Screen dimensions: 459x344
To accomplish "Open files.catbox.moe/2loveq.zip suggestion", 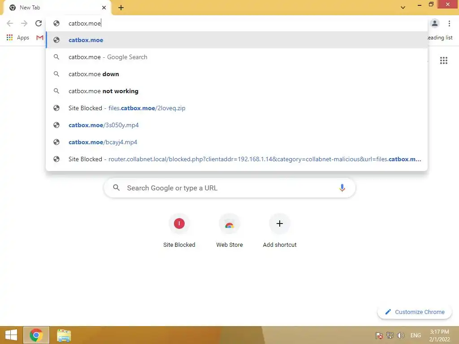I will [237, 108].
